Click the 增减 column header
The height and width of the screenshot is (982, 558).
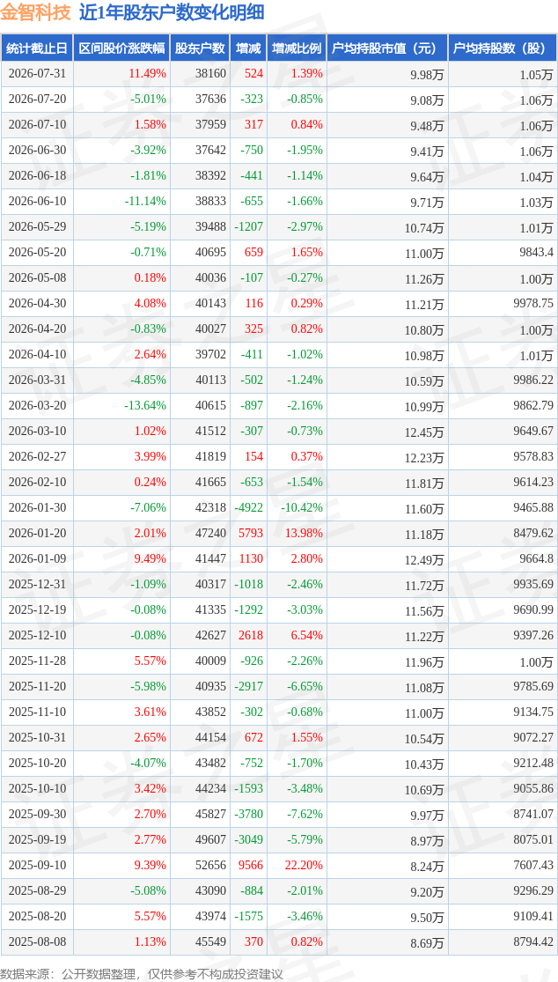pyautogui.click(x=248, y=48)
